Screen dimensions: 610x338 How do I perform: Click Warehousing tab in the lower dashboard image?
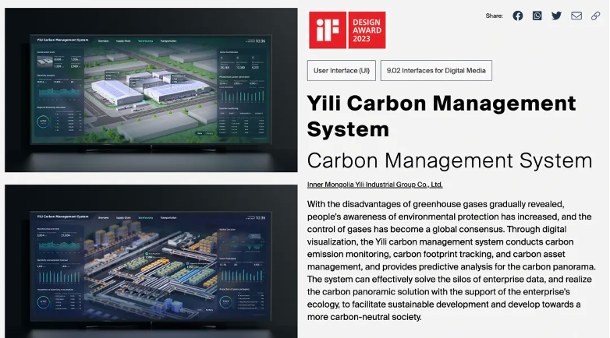pyautogui.click(x=145, y=218)
